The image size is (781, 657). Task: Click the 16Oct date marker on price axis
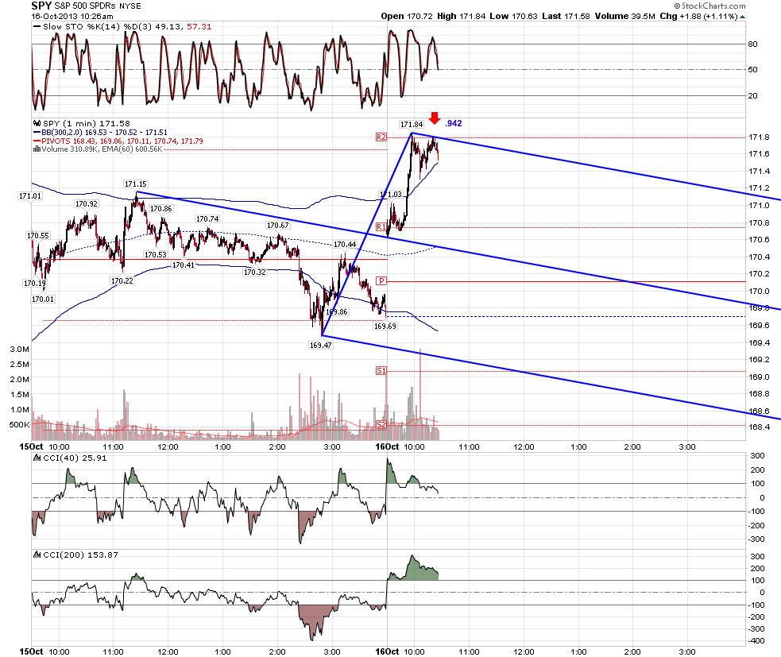coord(387,446)
